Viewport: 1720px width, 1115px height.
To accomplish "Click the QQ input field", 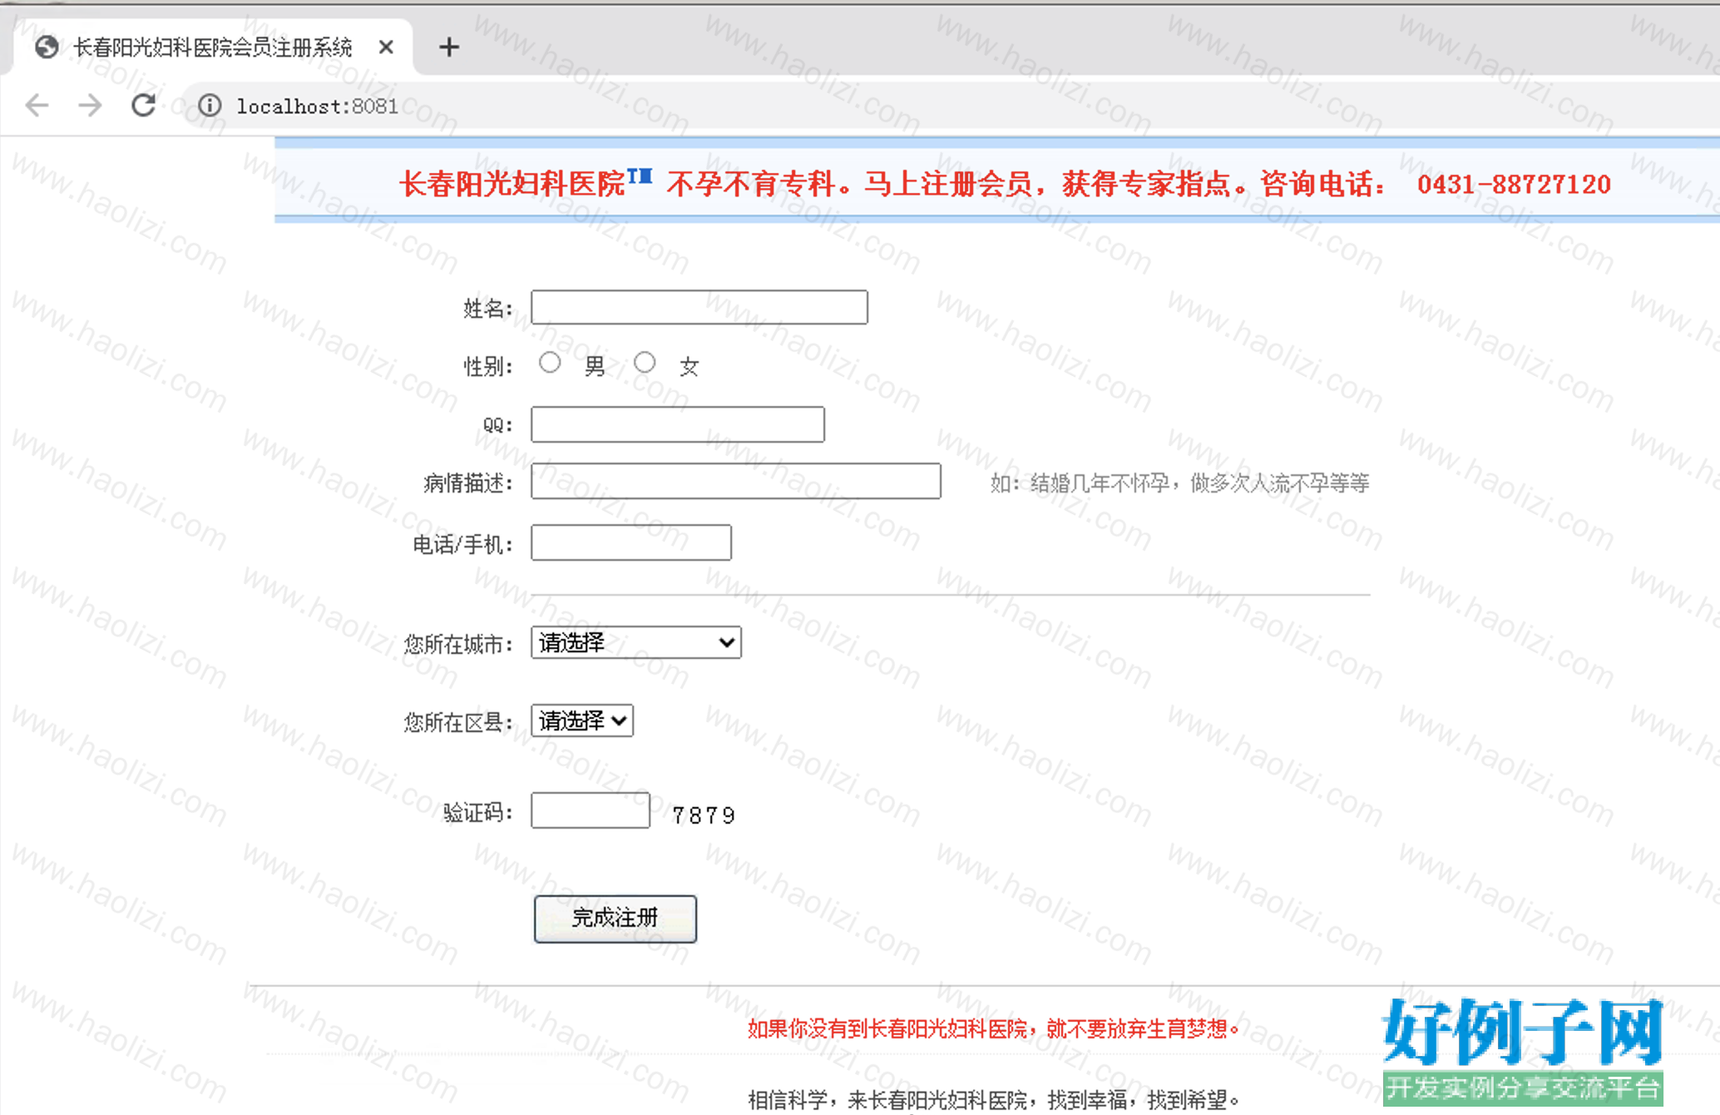I will click(x=678, y=424).
